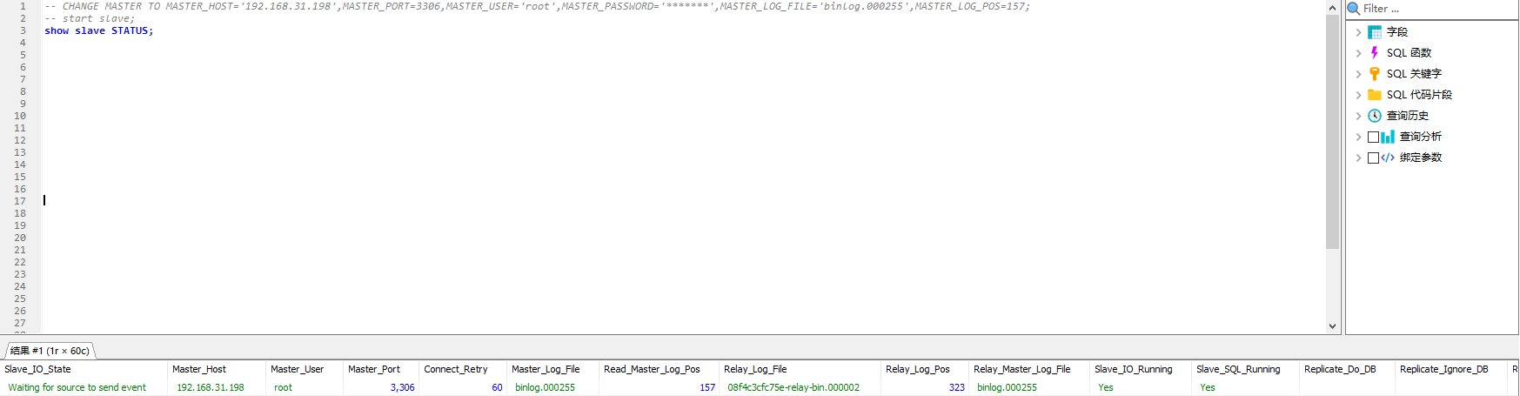This screenshot has width=1520, height=396.
Task: Enable the 查询分析 checkbox
Action: tap(1373, 137)
